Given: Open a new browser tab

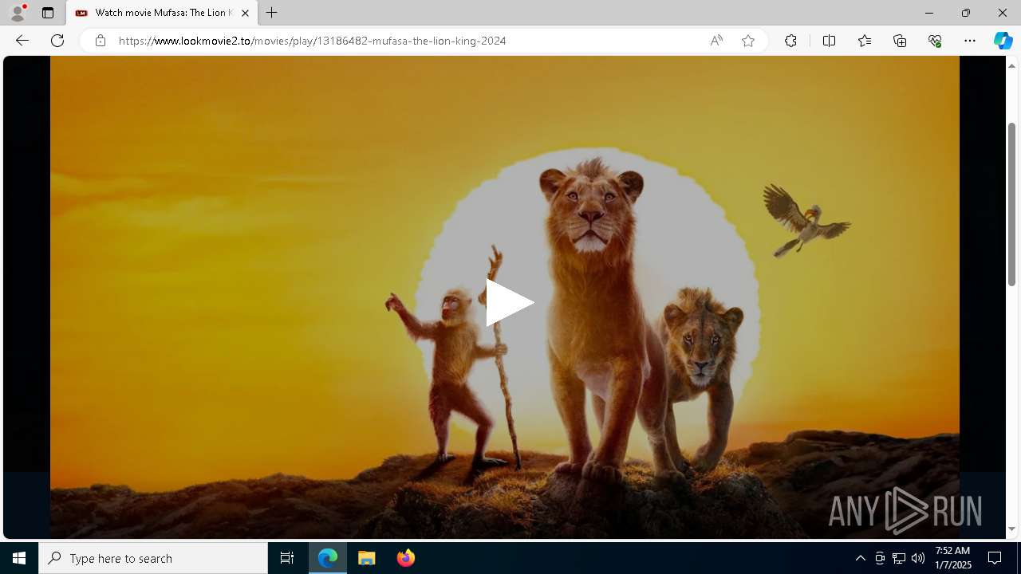Looking at the screenshot, I should (272, 13).
